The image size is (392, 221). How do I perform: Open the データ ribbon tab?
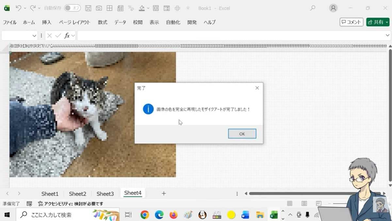[120, 22]
